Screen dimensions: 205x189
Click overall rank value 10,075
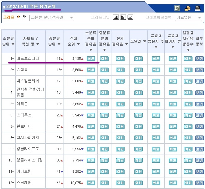tap(76, 183)
